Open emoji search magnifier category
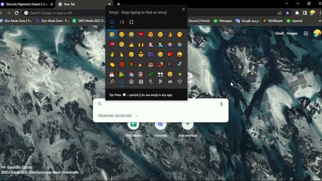The height and width of the screenshot is (181, 322). coord(112,81)
